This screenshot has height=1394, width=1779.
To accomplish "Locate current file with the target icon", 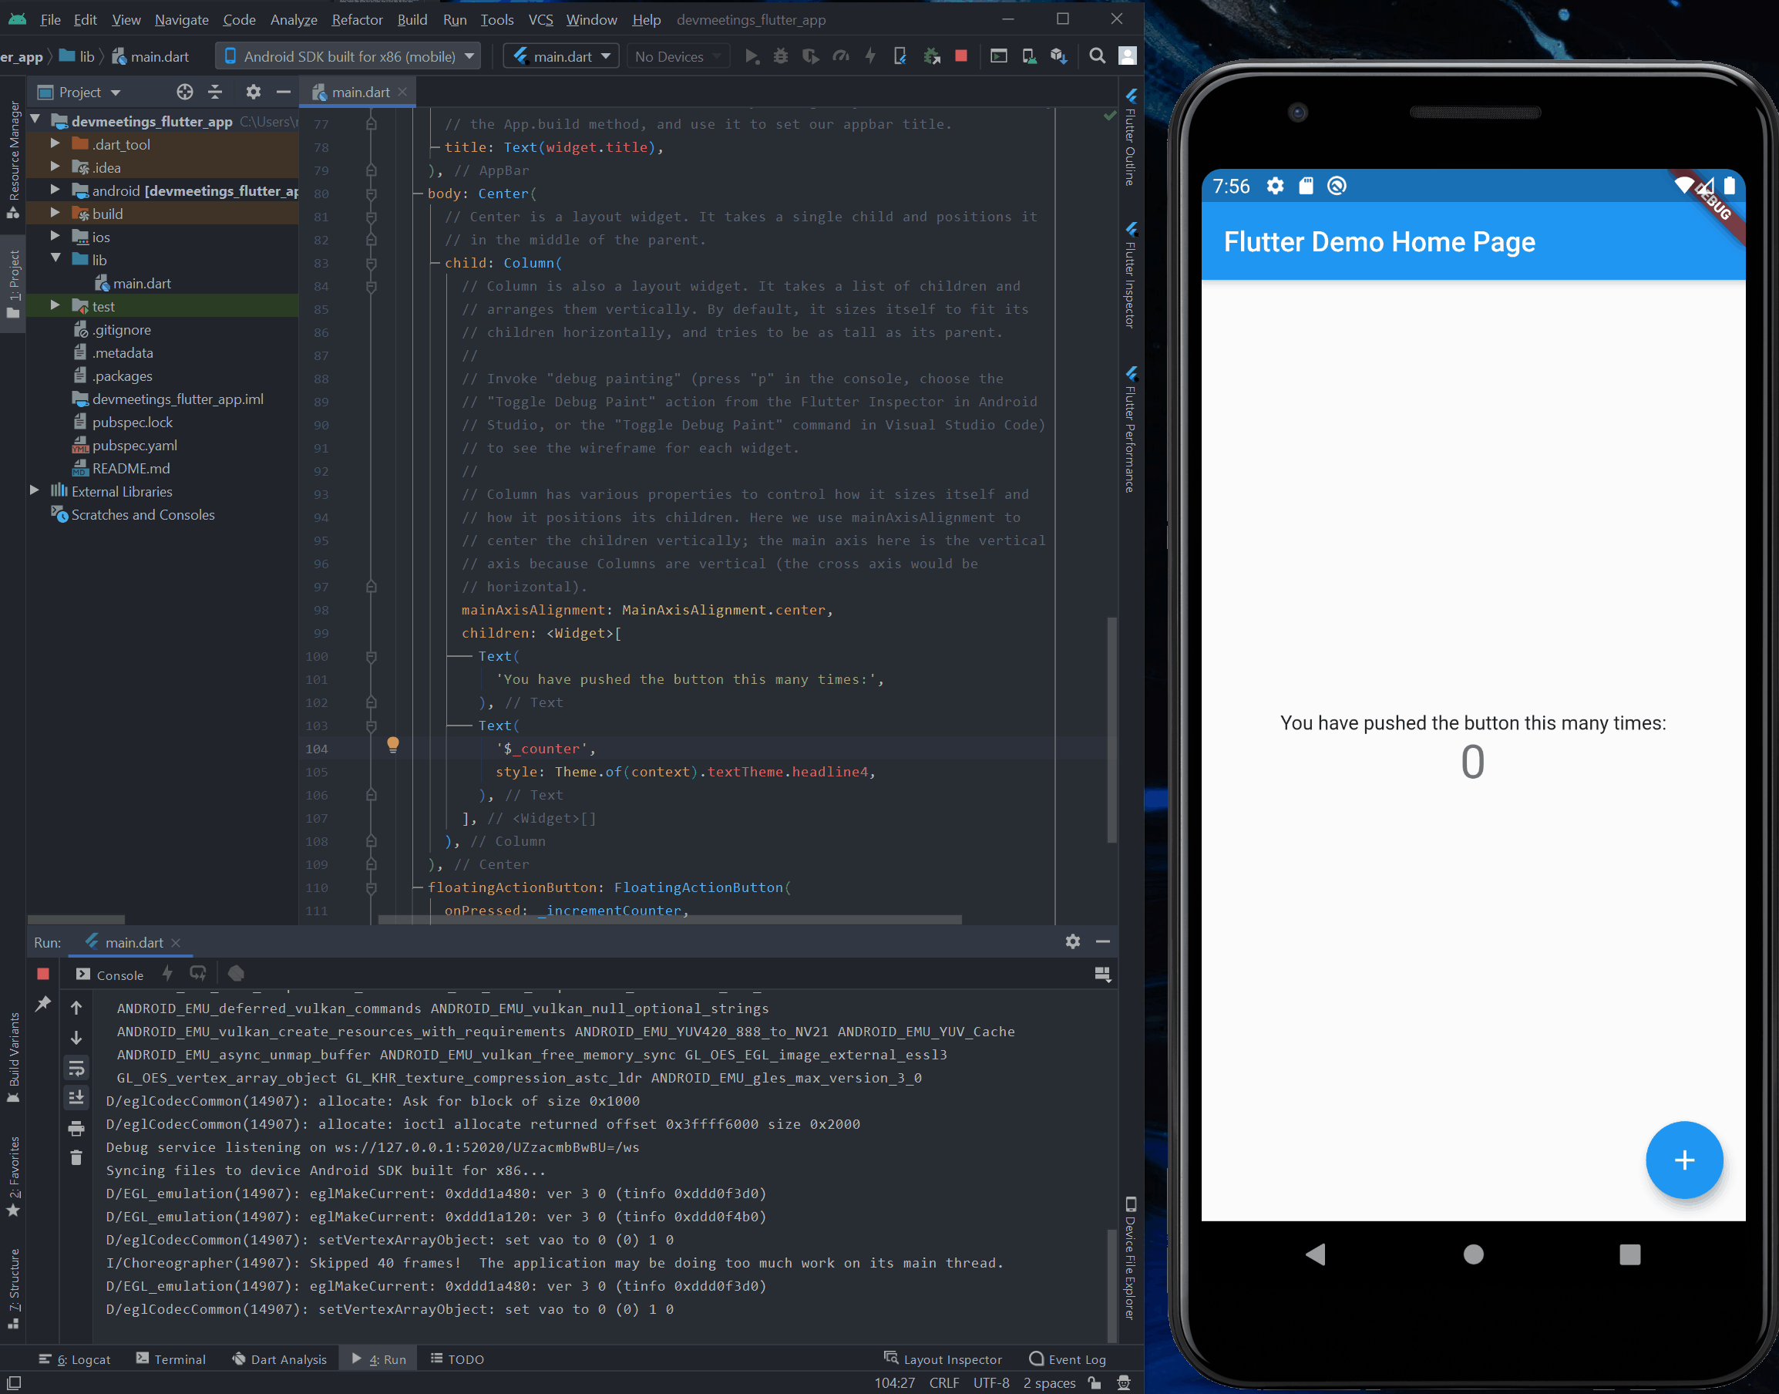I will [x=185, y=93].
